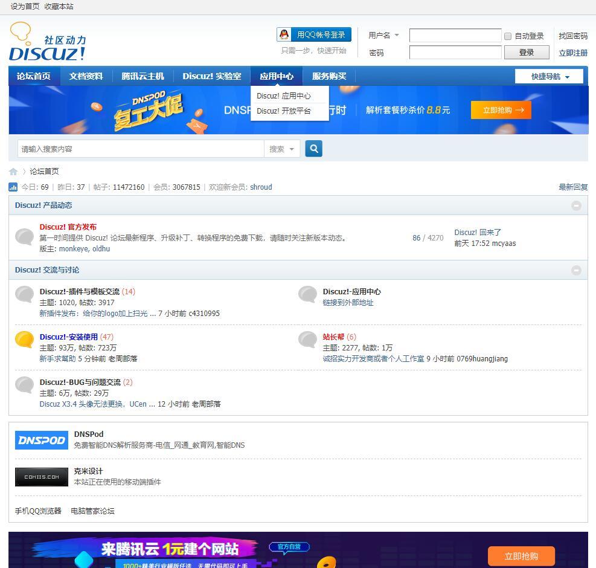Click the Discuz! logo
Screen dimensions: 596x568
pyautogui.click(x=47, y=42)
